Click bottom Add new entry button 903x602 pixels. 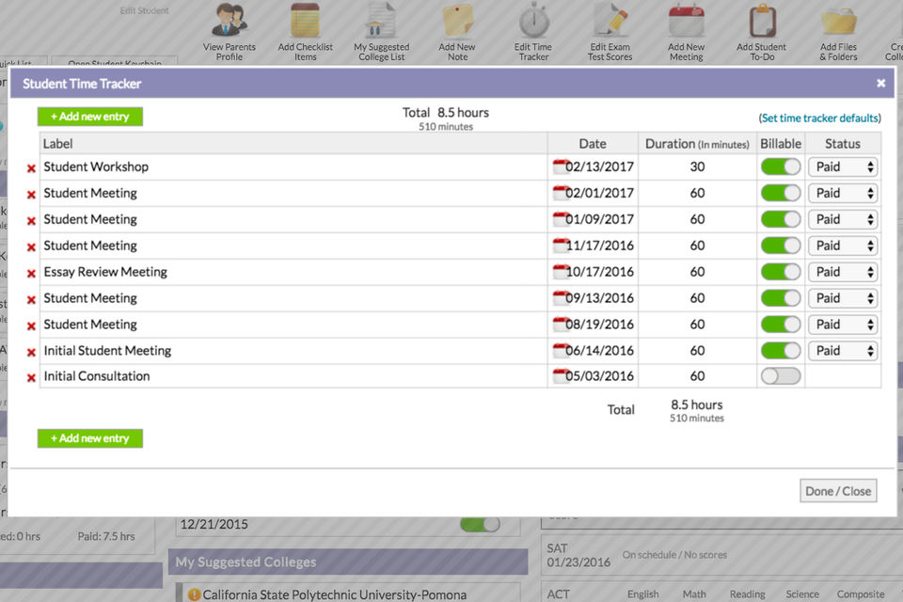[90, 438]
